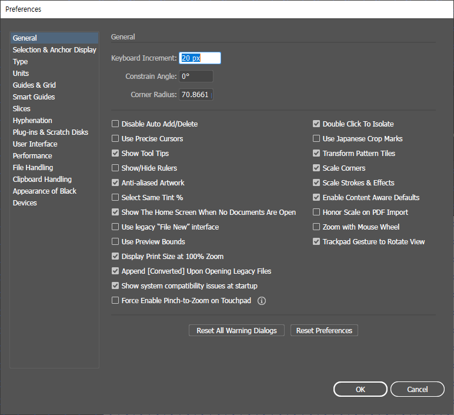
Task: Select Hyphenation in the category list
Action: pyautogui.click(x=55, y=121)
